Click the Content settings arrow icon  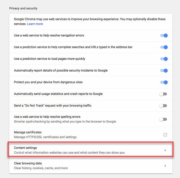165,150
